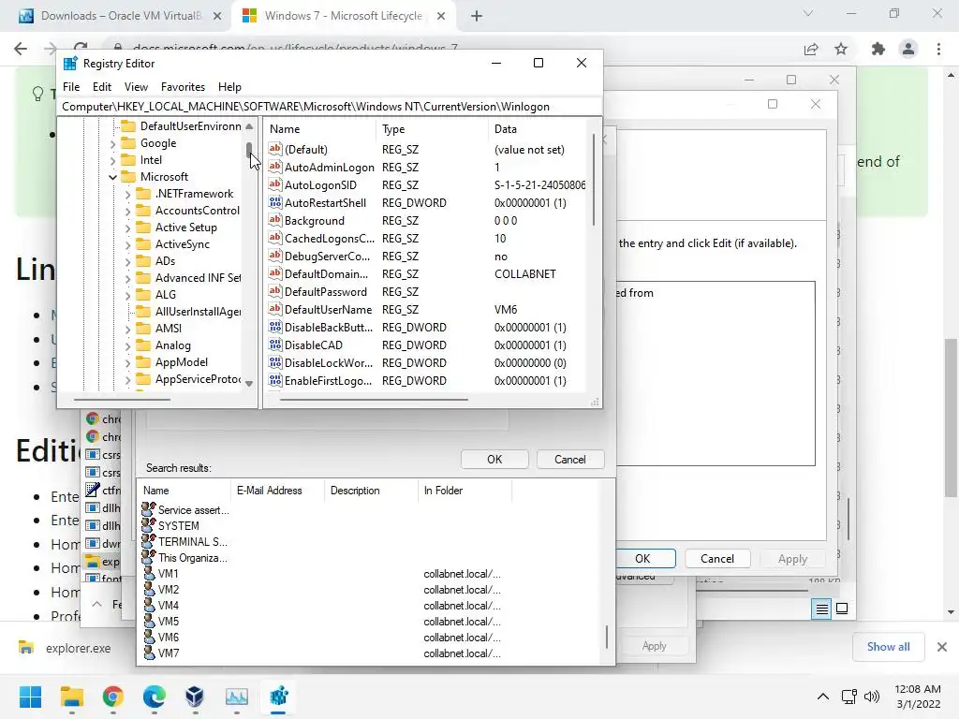Close the downloads bar

942,646
